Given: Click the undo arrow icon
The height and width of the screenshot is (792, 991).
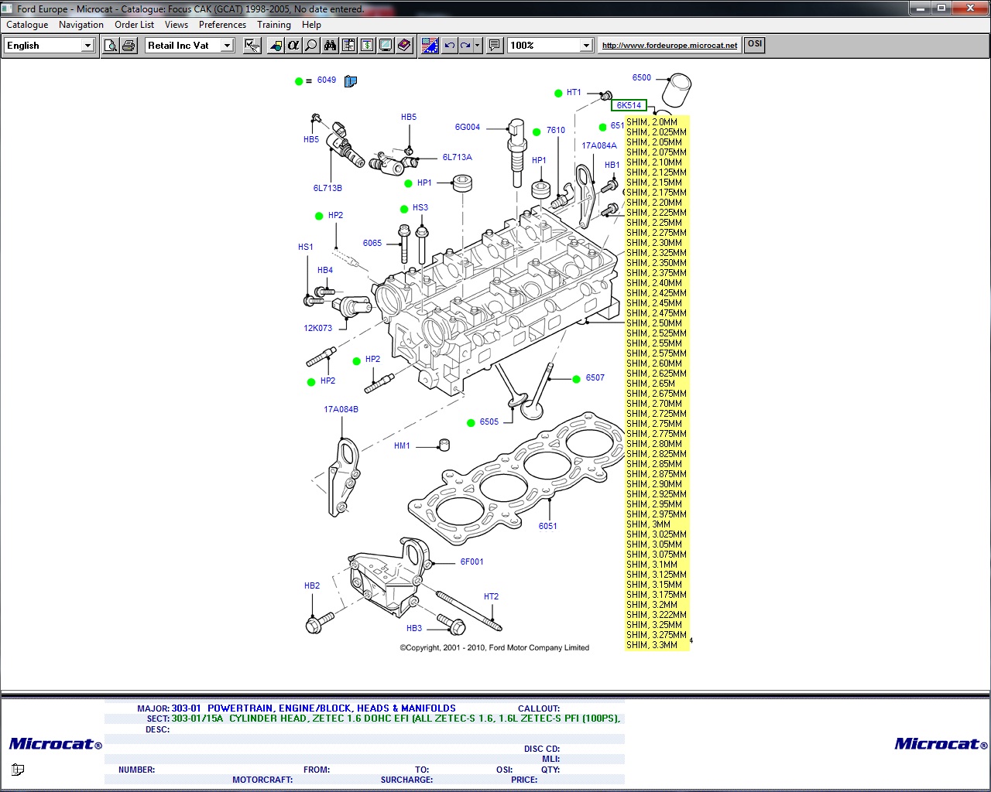Looking at the screenshot, I should pyautogui.click(x=449, y=46).
